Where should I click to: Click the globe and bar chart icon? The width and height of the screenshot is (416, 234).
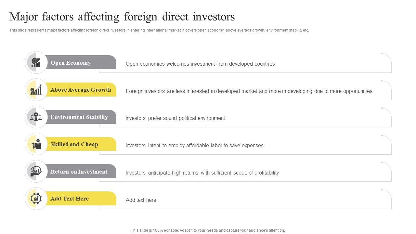[x=36, y=62]
